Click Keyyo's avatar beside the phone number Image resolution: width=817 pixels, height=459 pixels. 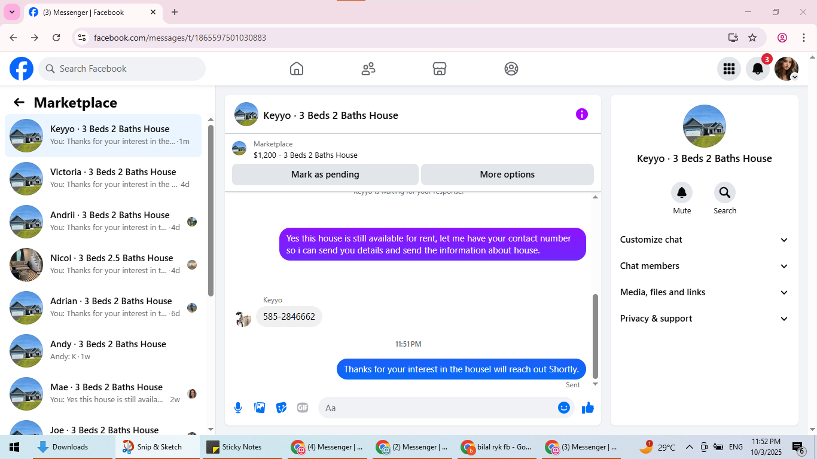point(243,319)
